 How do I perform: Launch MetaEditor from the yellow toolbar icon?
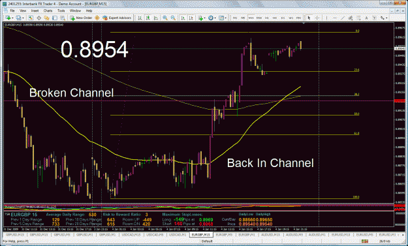97,18
